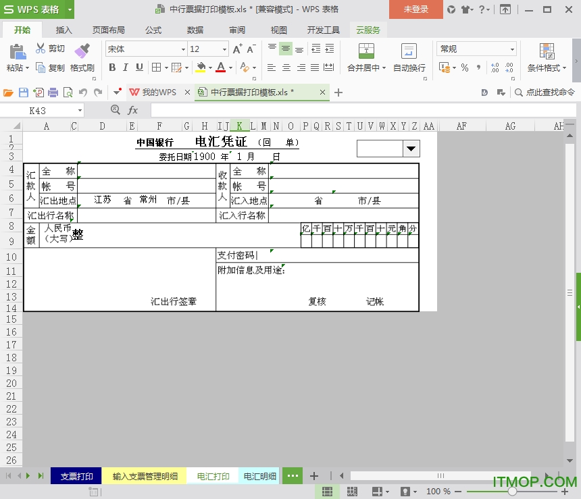Click the Paste clipboard icon
Image resolution: width=581 pixels, height=499 pixels.
[17, 51]
